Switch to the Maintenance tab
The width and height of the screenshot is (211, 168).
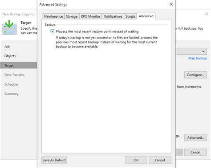(x=53, y=16)
